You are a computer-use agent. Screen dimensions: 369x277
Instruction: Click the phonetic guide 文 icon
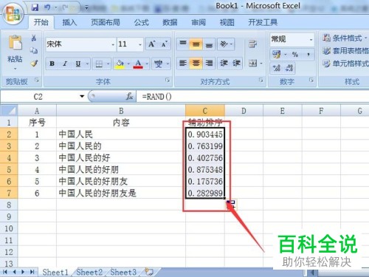[x=158, y=64]
